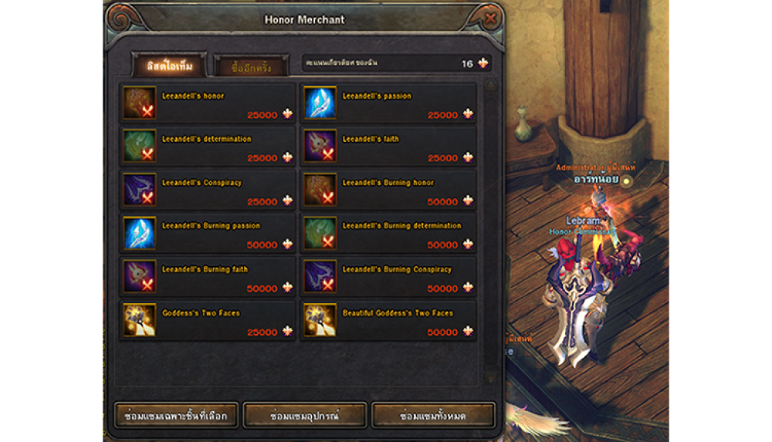Click scrollbar up arrow in item list

pyautogui.click(x=490, y=86)
